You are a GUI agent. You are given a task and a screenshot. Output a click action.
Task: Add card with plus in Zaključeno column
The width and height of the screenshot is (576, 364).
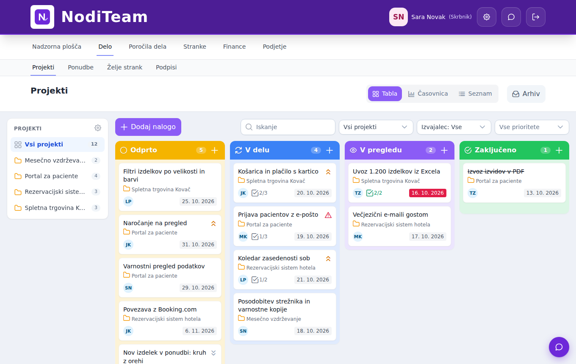tap(559, 150)
